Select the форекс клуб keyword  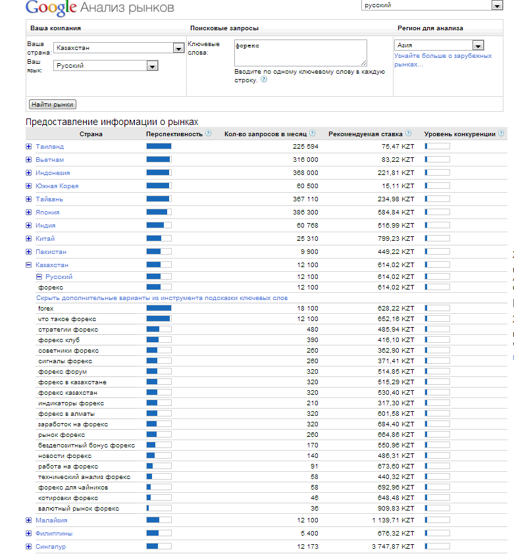point(59,340)
